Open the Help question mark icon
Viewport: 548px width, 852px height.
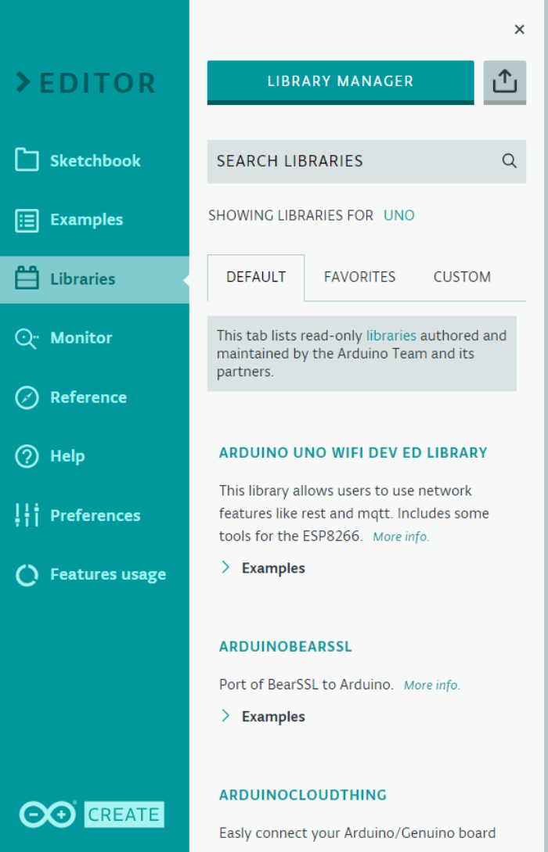27,456
